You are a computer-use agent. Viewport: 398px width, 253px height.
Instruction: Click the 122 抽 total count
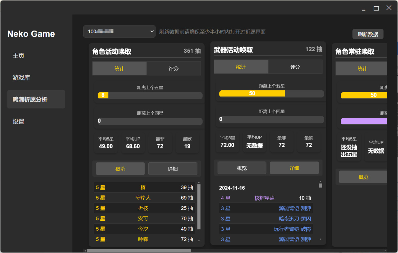[314, 49]
